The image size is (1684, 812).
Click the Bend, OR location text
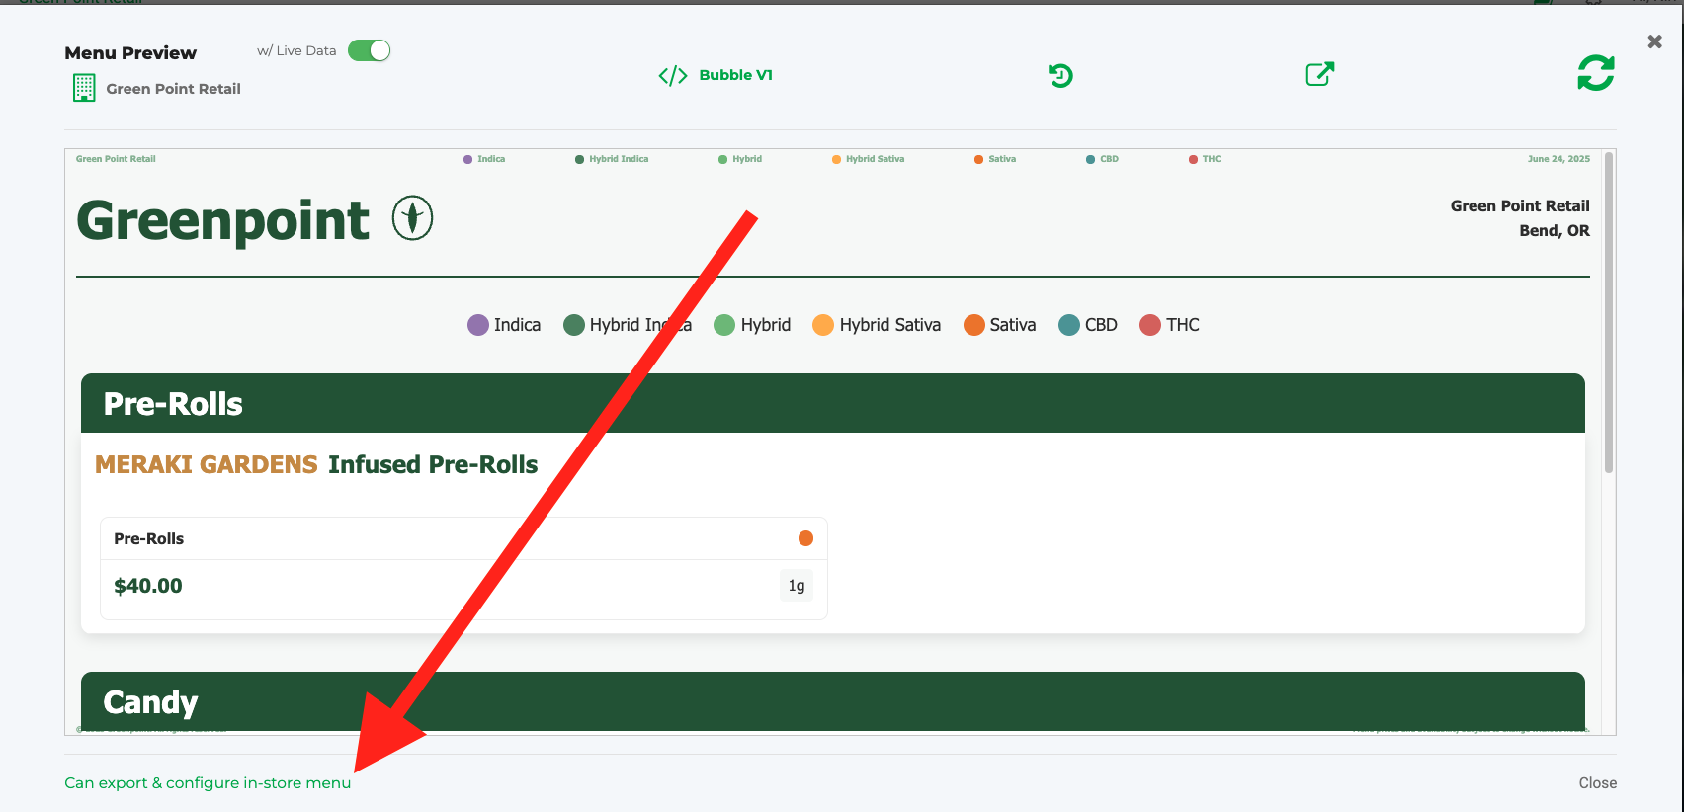[1555, 230]
